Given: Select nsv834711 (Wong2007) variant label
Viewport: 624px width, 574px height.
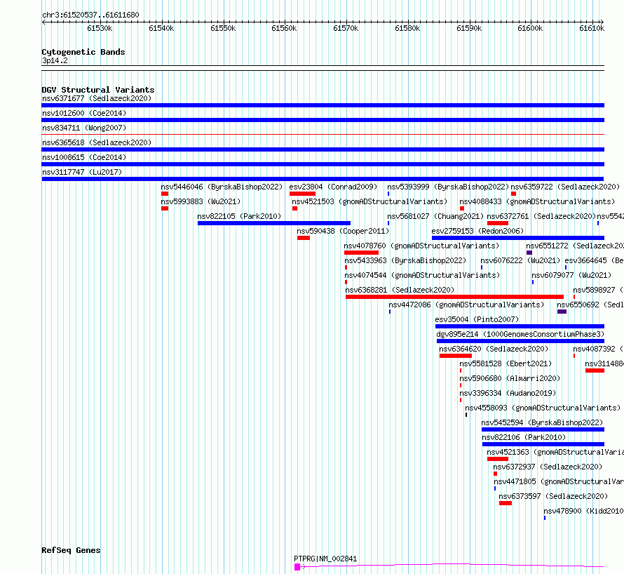Looking at the screenshot, I should [x=84, y=128].
